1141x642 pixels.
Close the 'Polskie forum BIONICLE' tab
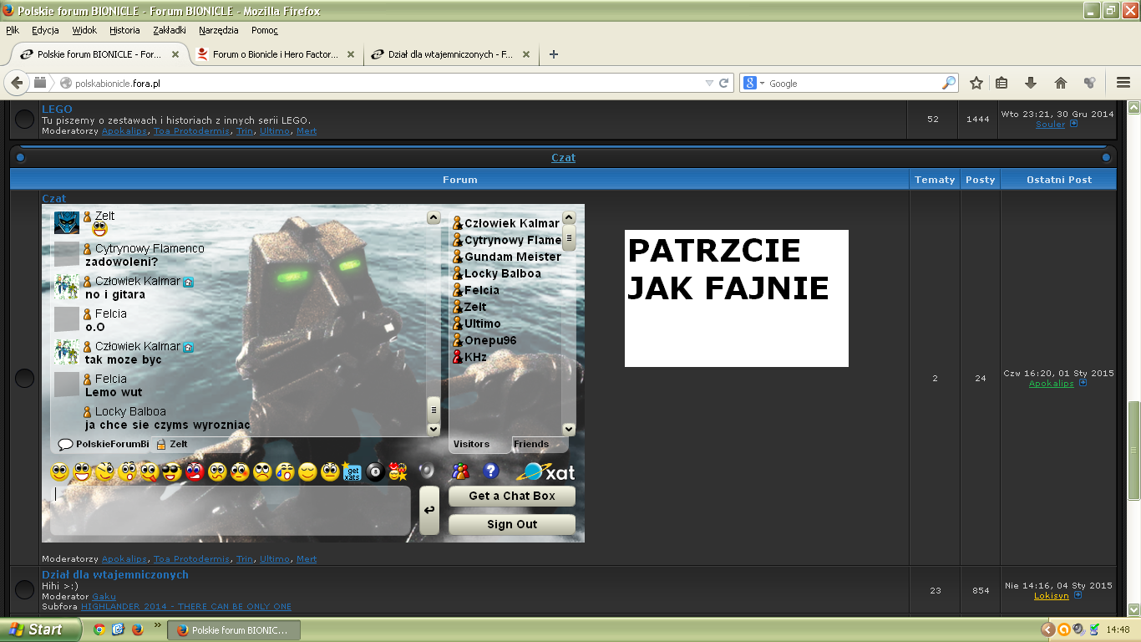(175, 54)
